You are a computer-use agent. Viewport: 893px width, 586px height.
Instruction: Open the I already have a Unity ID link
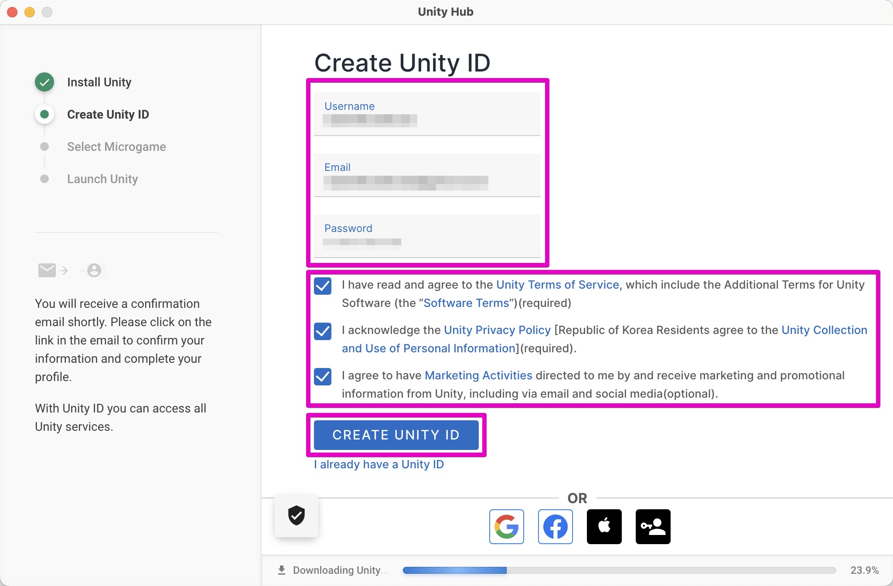(x=378, y=464)
